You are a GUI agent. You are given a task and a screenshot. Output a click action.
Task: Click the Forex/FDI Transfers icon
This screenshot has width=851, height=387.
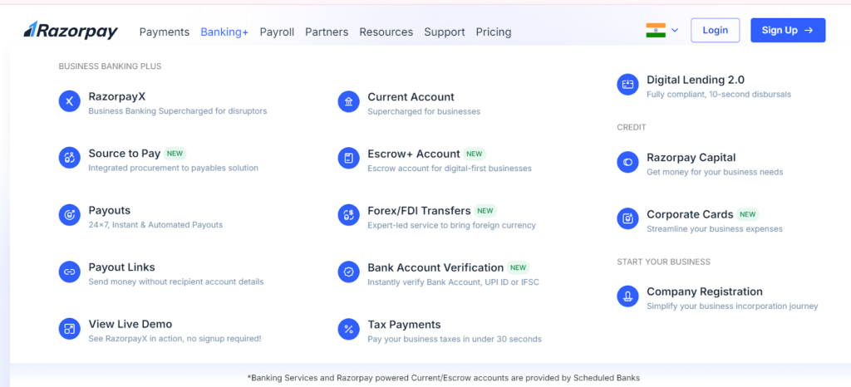348,215
